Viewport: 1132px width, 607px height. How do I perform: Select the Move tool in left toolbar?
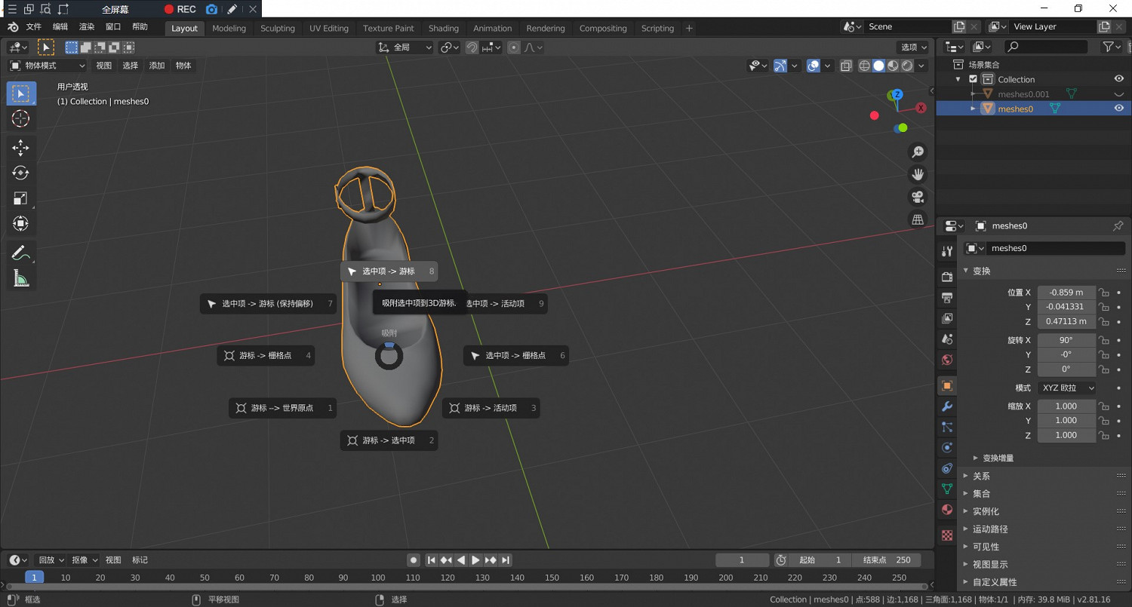coord(20,148)
